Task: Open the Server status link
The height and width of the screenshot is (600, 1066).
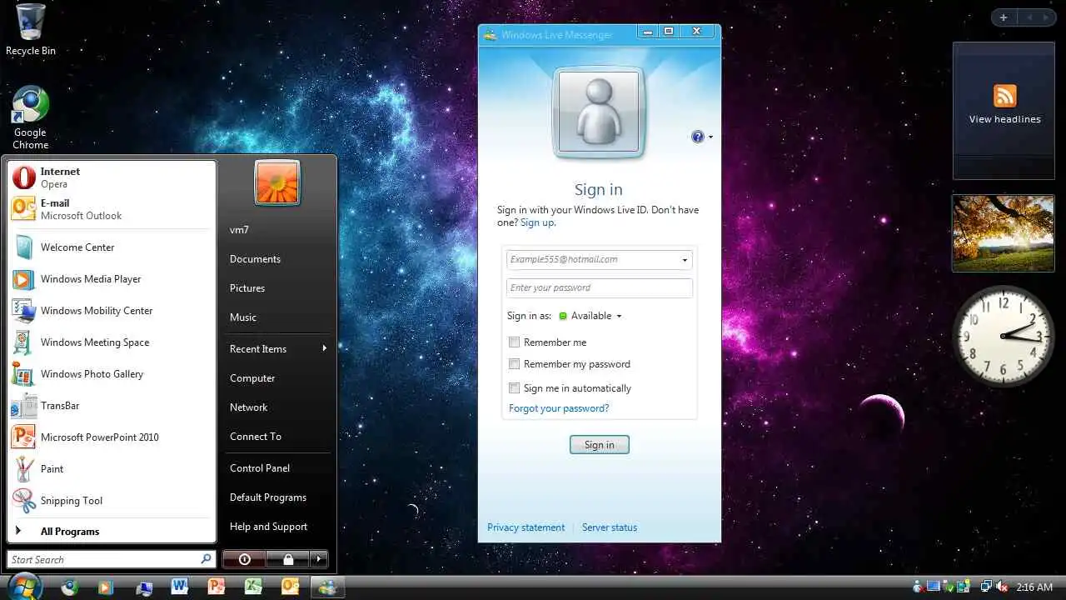Action: point(610,527)
